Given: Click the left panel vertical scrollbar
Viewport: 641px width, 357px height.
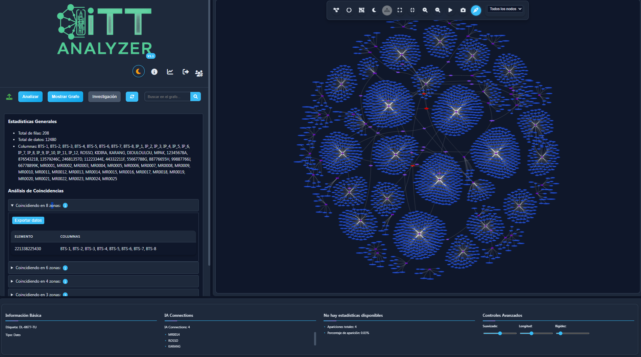Looking at the screenshot, I should coord(209,133).
